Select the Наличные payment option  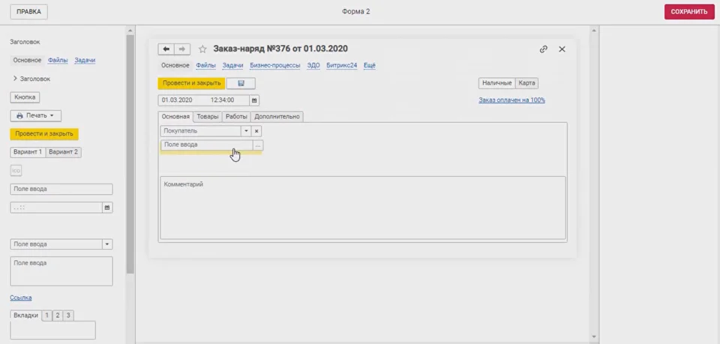tap(496, 83)
